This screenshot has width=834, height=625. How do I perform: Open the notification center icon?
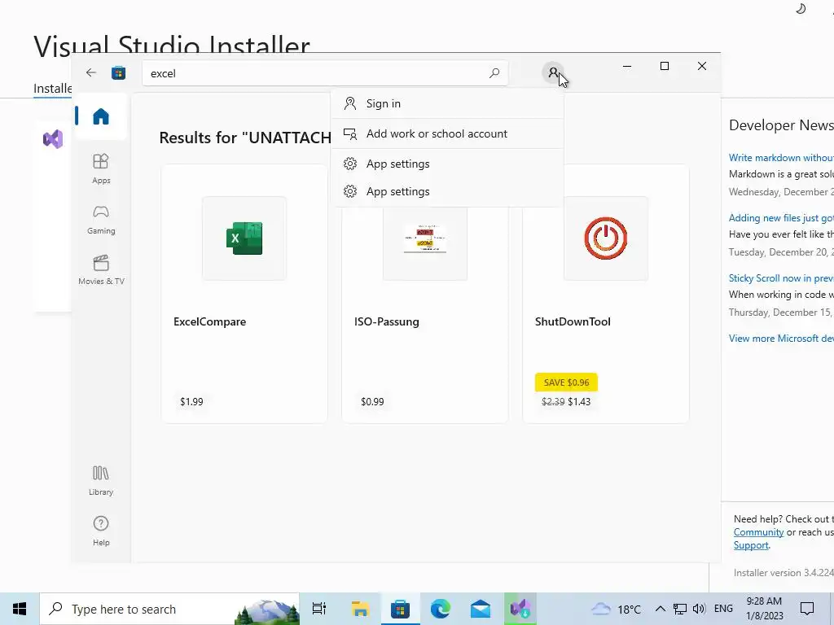pos(807,609)
